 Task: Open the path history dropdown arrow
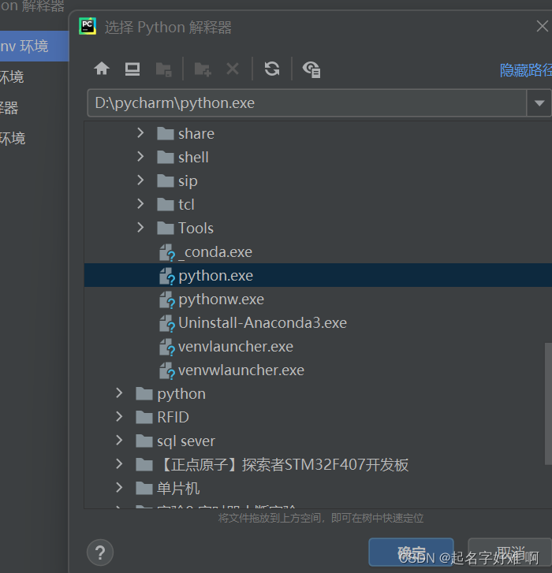[539, 103]
